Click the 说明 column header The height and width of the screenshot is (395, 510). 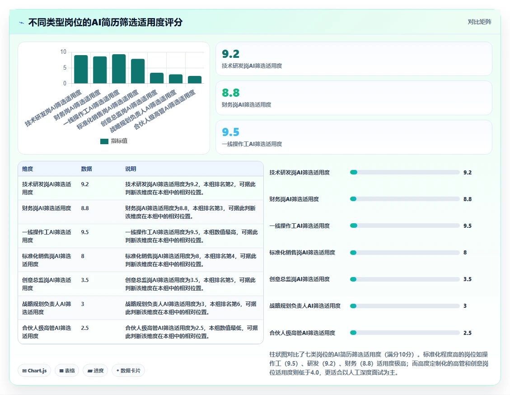(131, 169)
